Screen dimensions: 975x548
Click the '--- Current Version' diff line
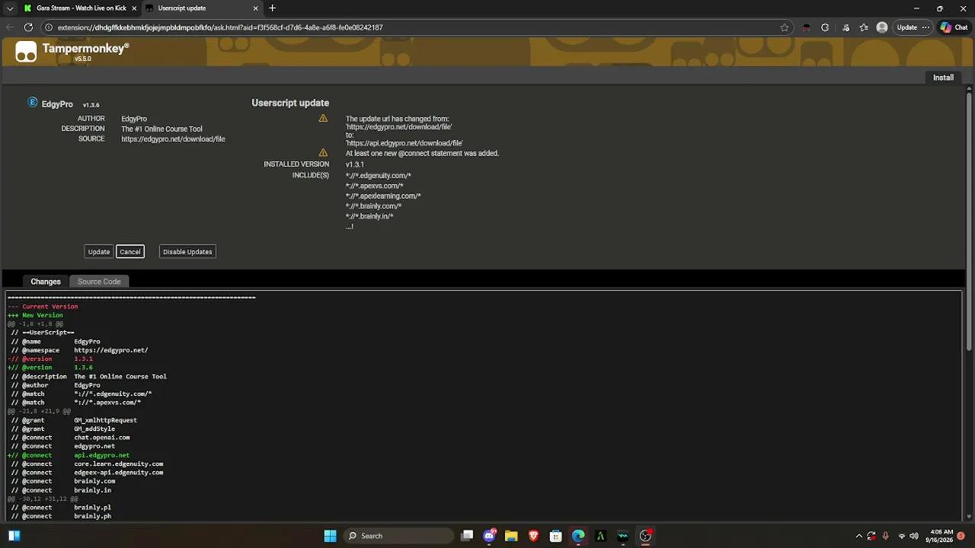point(43,307)
